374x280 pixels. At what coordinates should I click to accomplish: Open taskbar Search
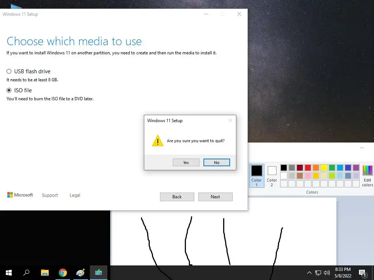(x=26, y=273)
